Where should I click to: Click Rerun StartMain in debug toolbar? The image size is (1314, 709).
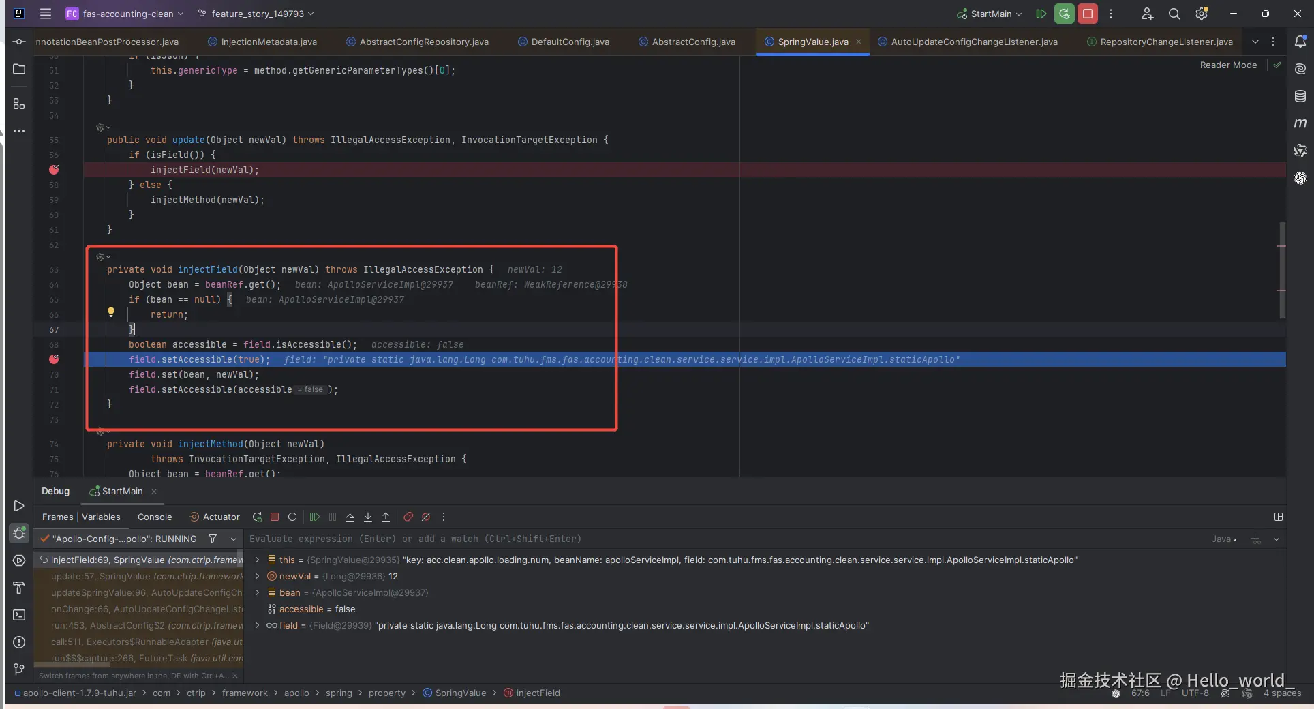[257, 517]
